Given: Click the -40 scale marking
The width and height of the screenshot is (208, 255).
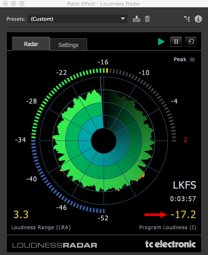Looking at the screenshot, I should (31, 179).
